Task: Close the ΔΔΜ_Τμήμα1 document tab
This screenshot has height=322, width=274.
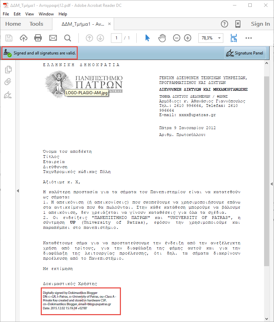Action: coord(110,24)
